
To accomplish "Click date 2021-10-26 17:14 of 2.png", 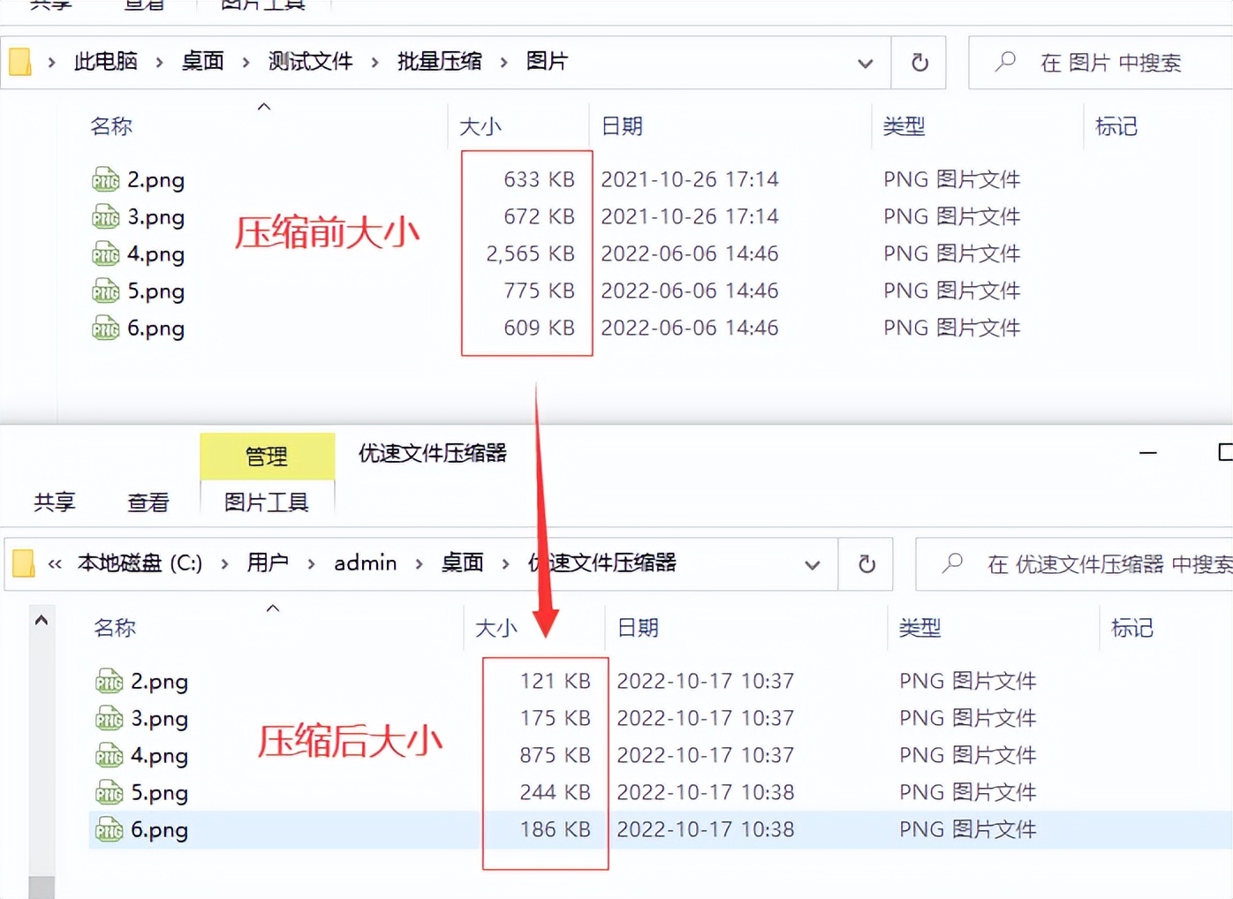I will click(x=690, y=180).
